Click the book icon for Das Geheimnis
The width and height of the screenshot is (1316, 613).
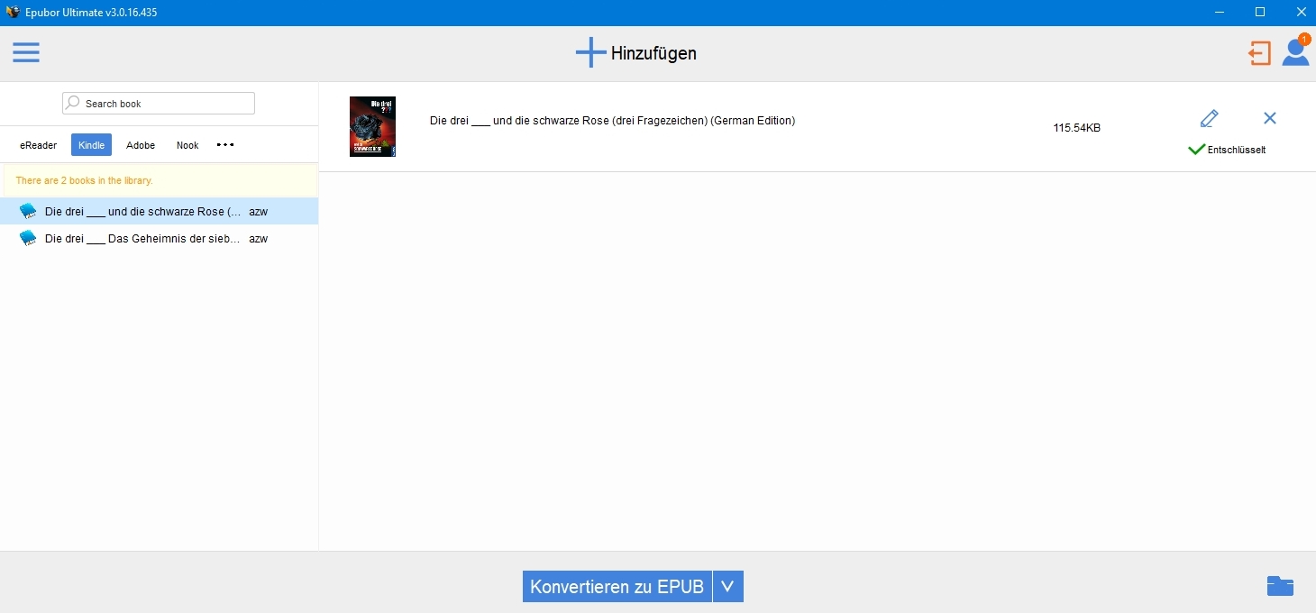[x=29, y=239]
